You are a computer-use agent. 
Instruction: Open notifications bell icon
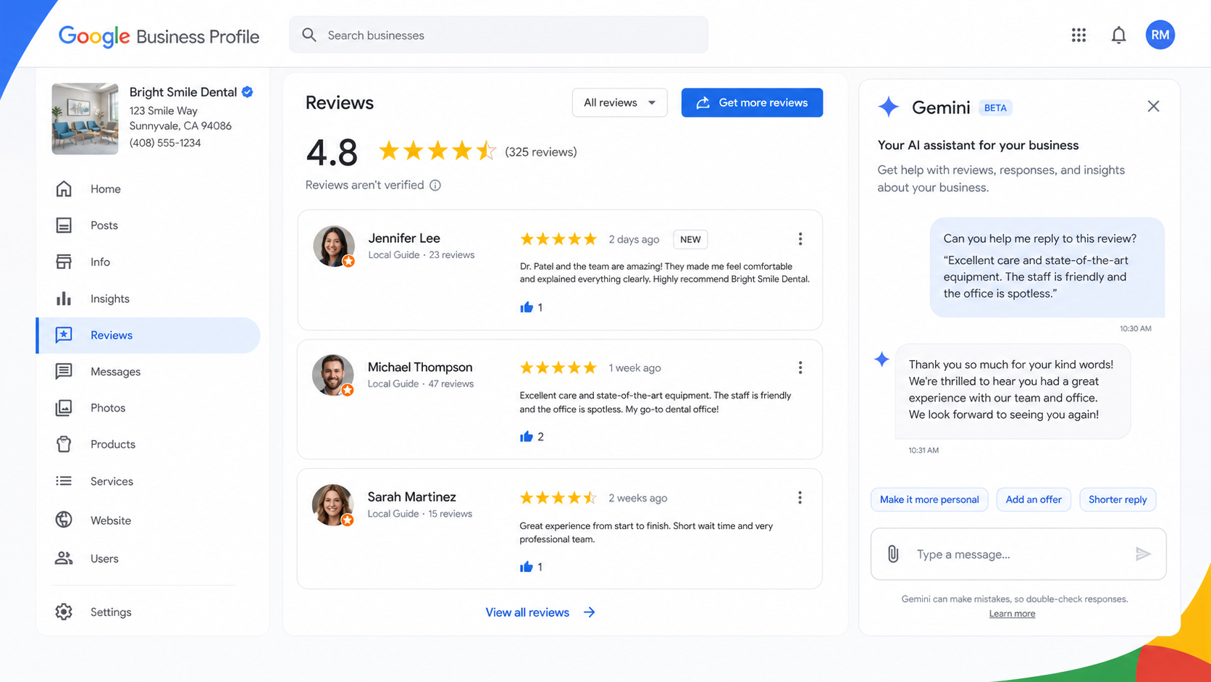1118,35
